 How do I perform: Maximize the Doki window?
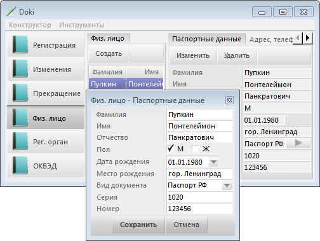coord(283,12)
